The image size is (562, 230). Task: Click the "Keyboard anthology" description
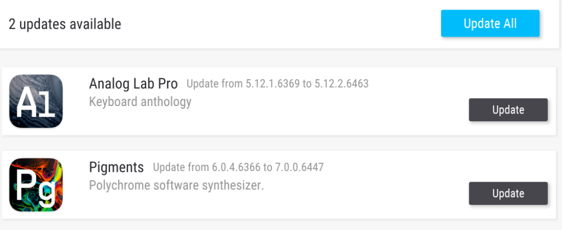pos(140,102)
